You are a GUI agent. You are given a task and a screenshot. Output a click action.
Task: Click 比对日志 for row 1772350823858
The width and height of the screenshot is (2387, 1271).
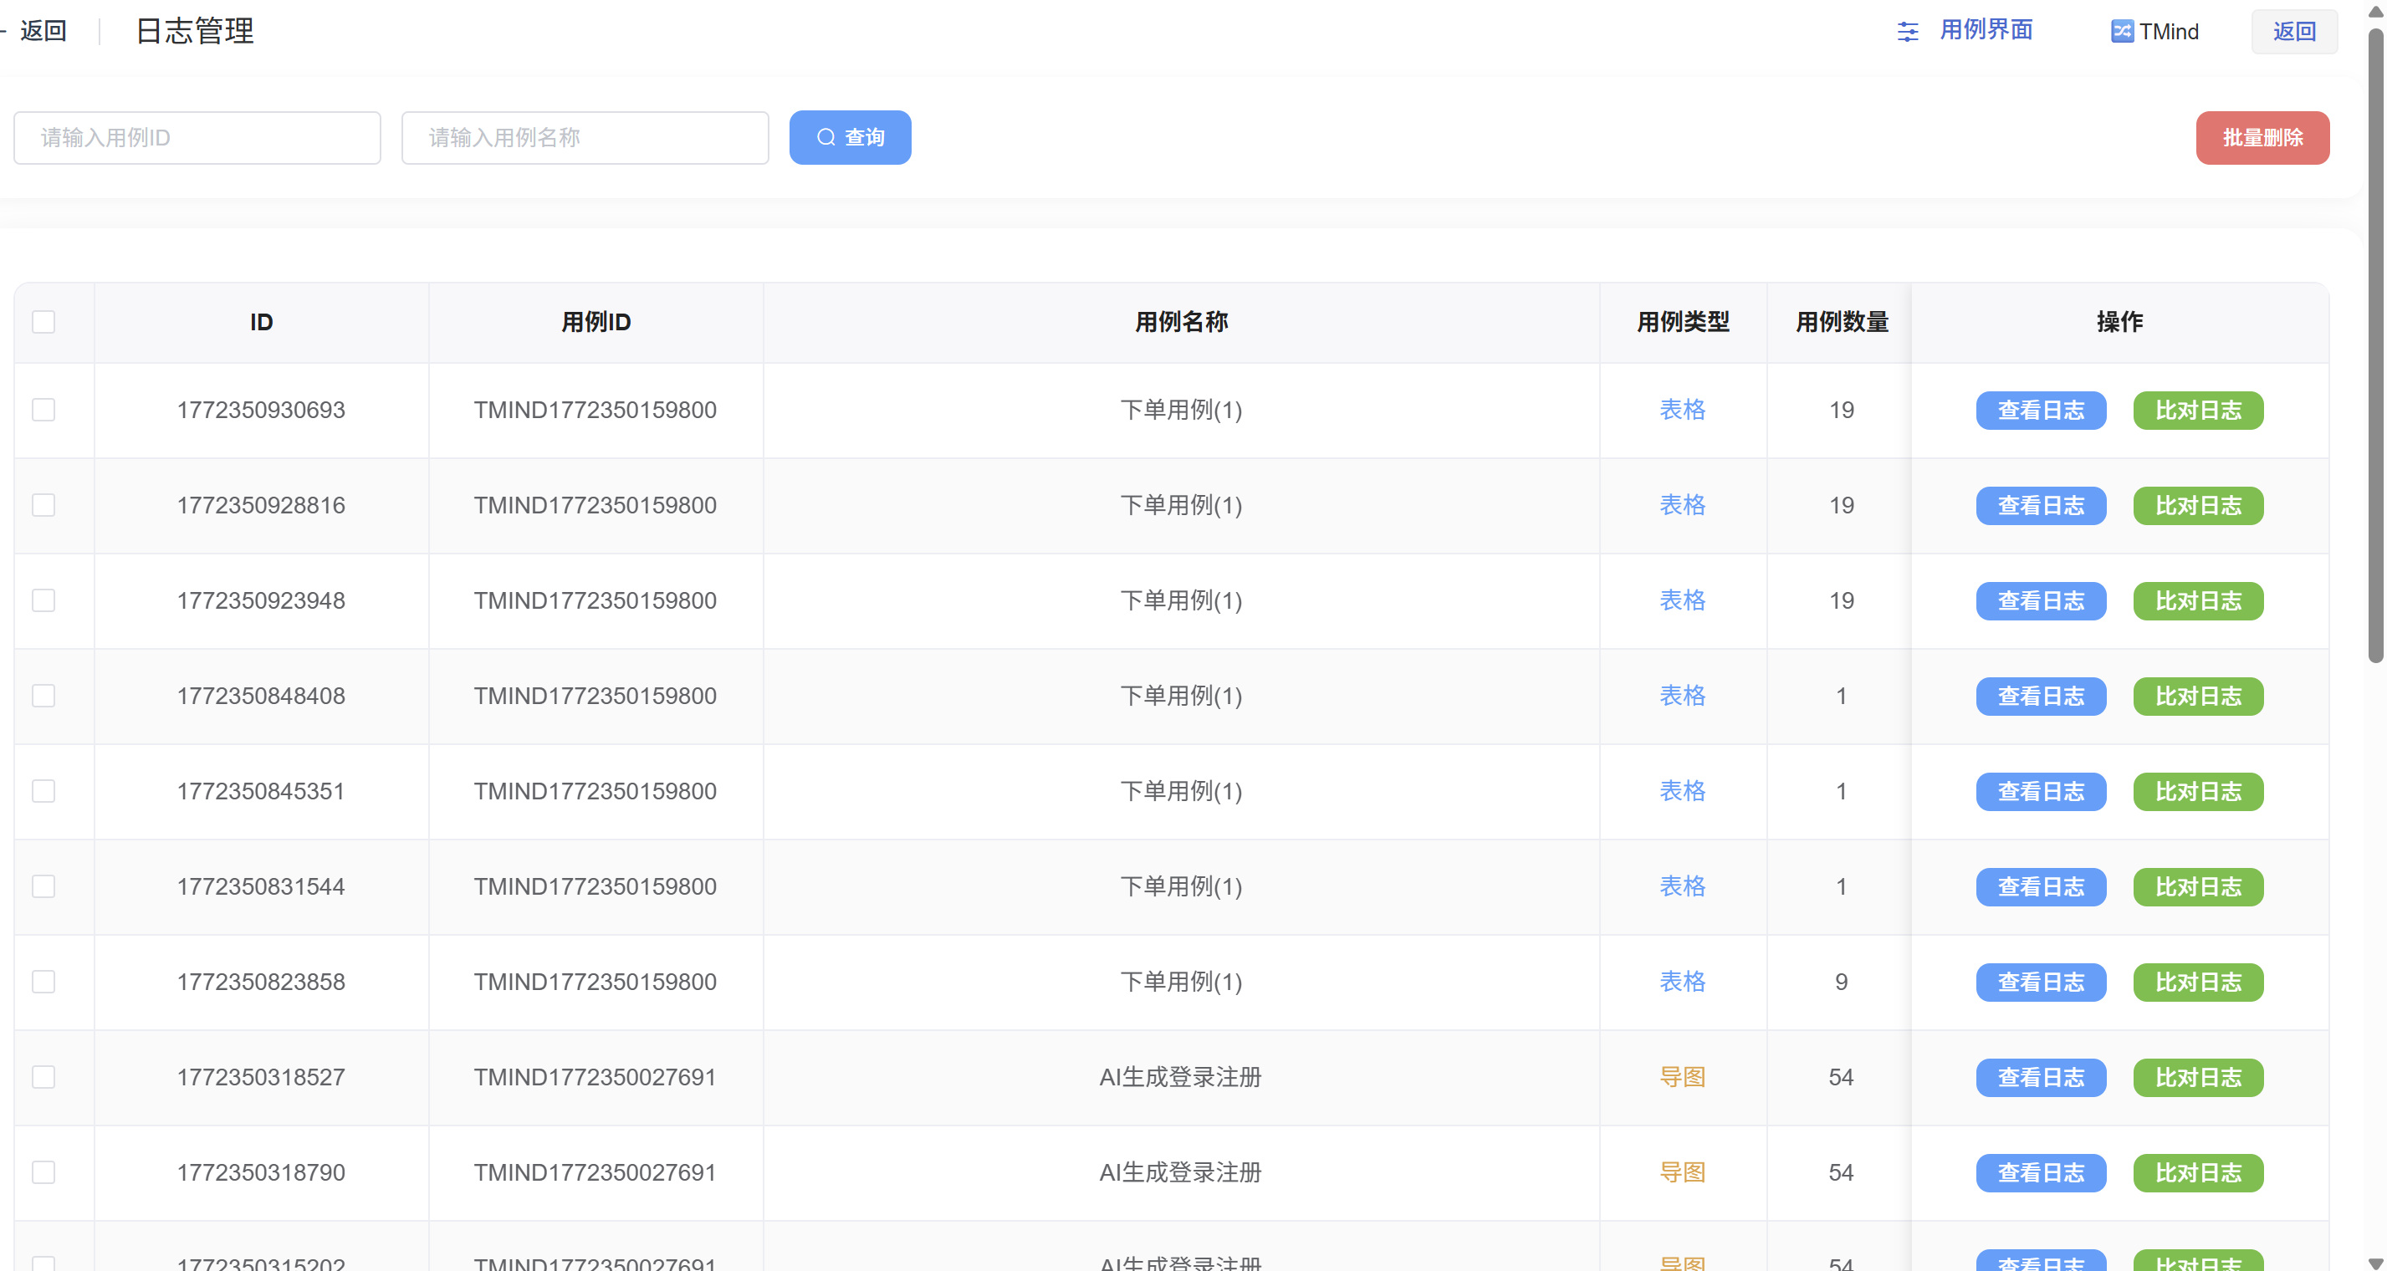click(x=2197, y=982)
